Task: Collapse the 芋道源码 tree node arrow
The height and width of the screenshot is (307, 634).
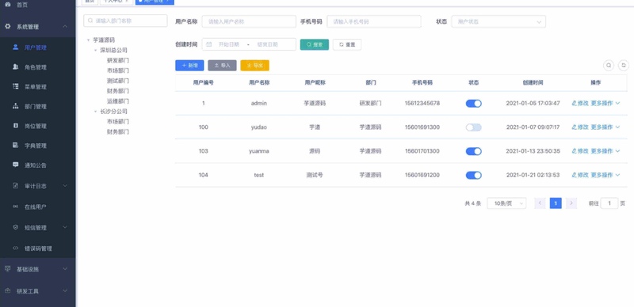Action: (x=88, y=40)
